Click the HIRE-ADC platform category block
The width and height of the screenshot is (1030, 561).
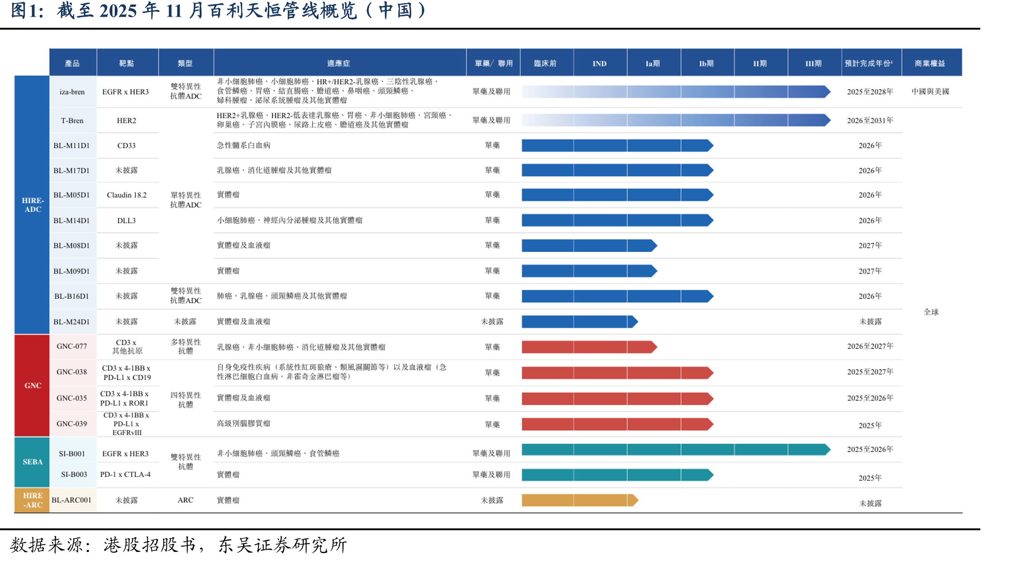tap(32, 205)
